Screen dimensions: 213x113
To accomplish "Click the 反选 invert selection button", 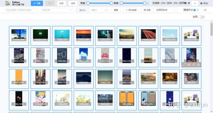I will (x=62, y=3).
